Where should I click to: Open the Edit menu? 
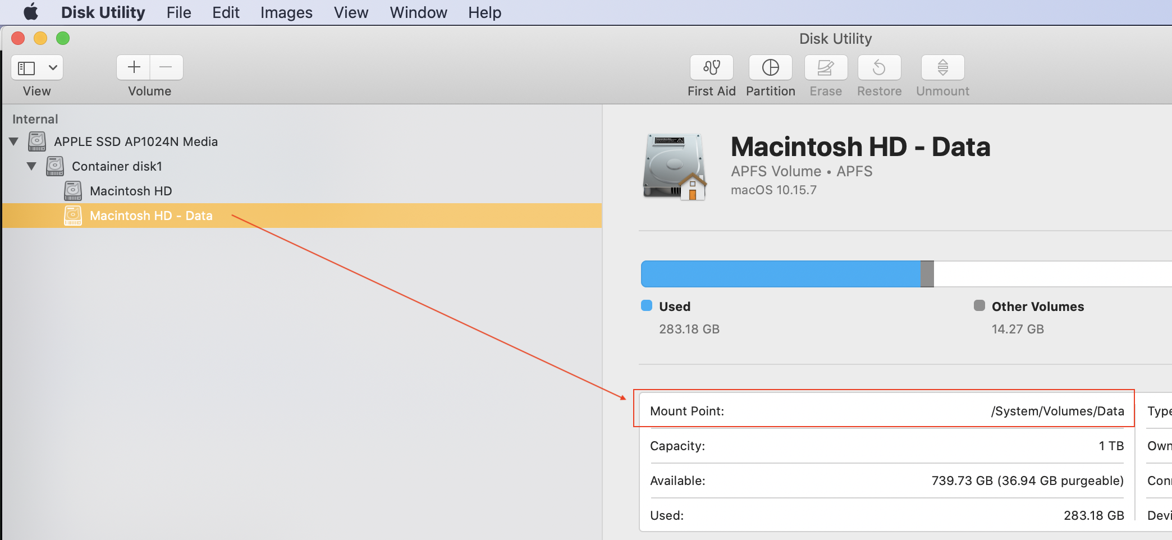(226, 12)
